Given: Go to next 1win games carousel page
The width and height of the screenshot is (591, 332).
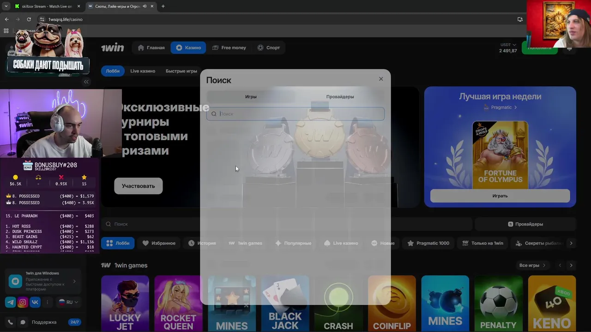Looking at the screenshot, I should tap(571, 265).
